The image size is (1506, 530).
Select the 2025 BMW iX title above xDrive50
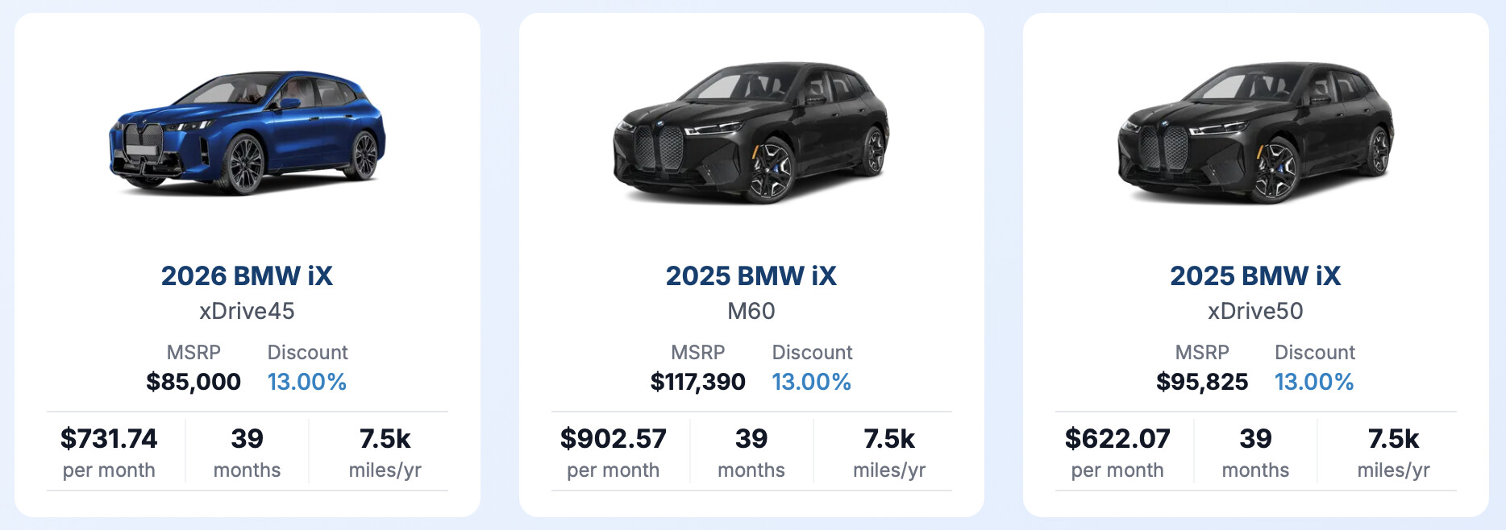1255,276
